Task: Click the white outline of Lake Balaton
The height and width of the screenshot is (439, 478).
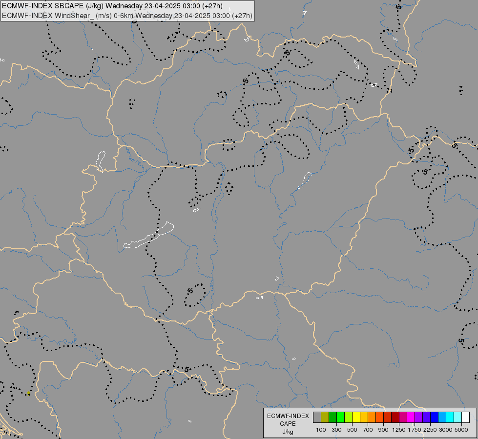Action: coord(148,235)
